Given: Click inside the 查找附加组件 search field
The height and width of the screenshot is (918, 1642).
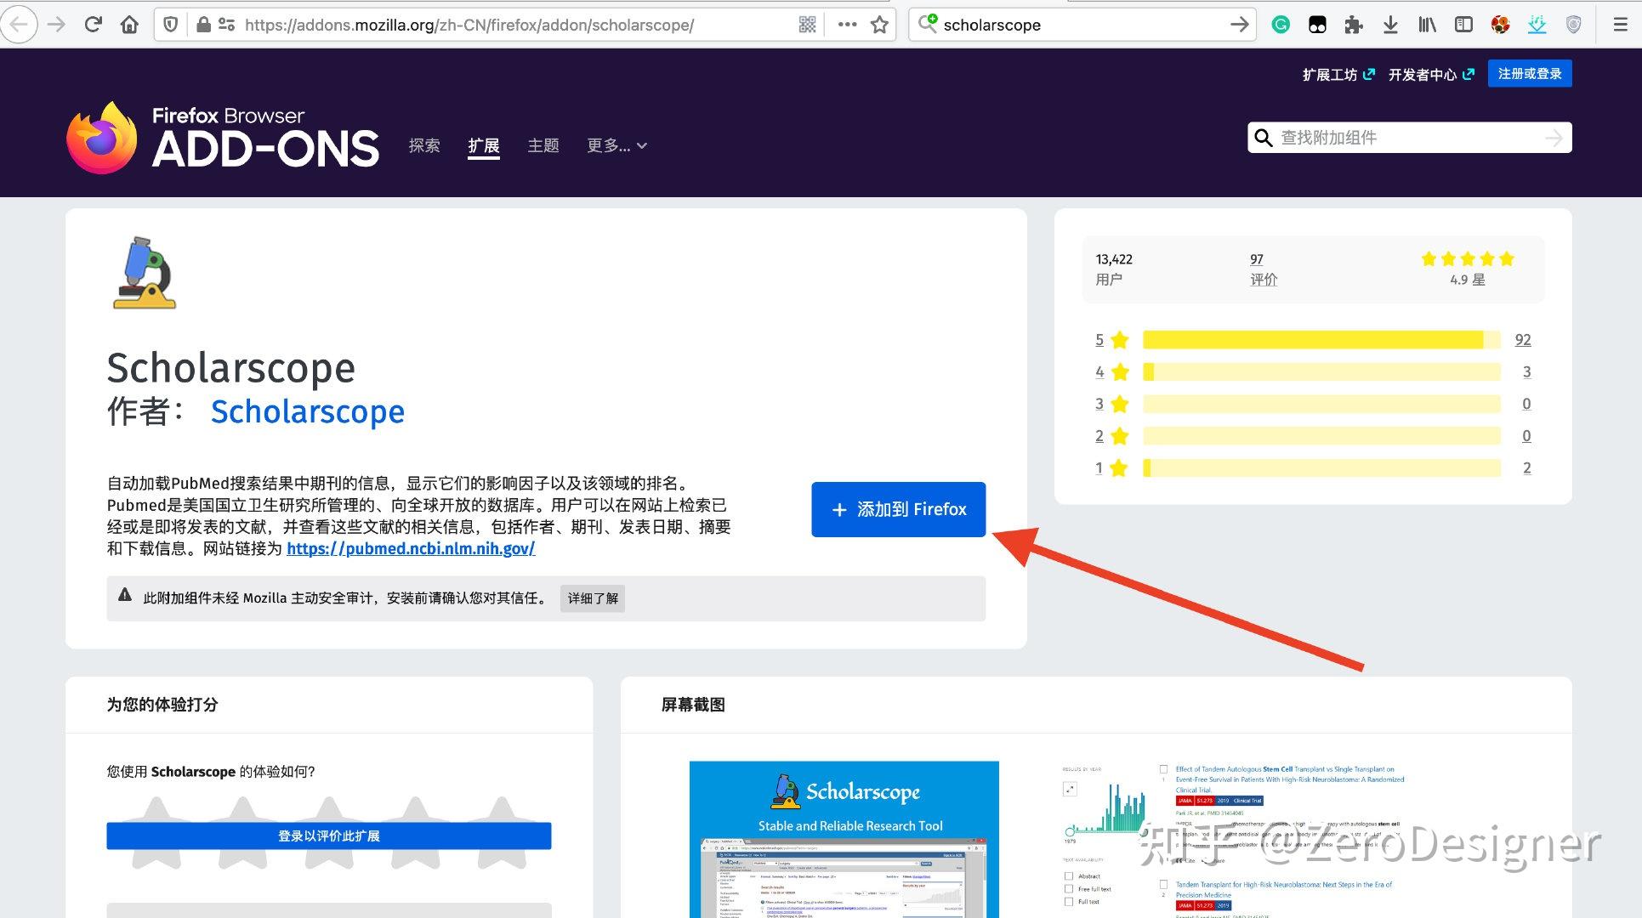Looking at the screenshot, I should pos(1395,138).
